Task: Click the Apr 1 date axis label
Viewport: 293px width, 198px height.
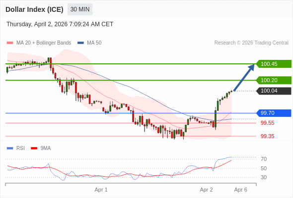Action: point(101,190)
